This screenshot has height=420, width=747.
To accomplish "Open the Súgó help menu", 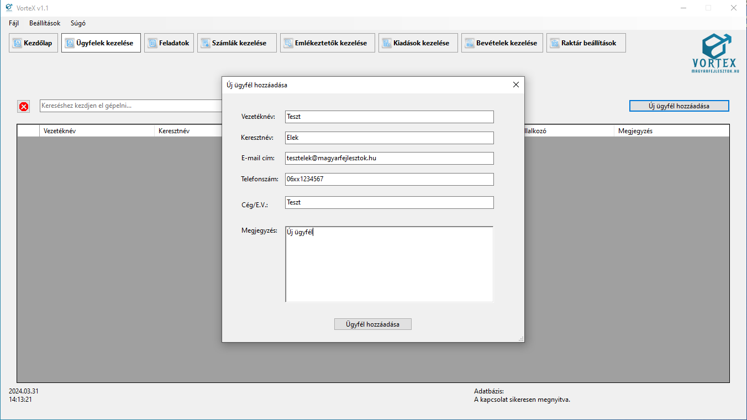I will pos(78,23).
